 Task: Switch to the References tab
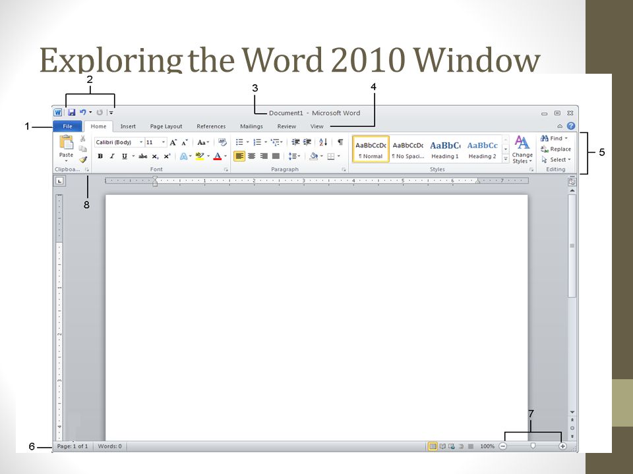click(x=211, y=126)
